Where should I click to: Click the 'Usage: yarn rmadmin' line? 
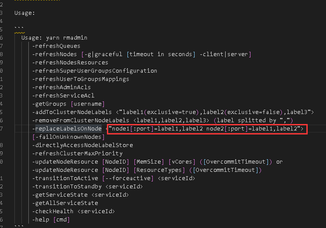[54, 38]
